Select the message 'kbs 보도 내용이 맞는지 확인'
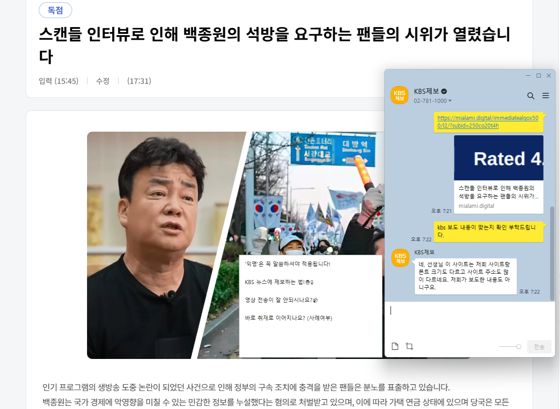This screenshot has width=560, height=409. pyautogui.click(x=488, y=231)
